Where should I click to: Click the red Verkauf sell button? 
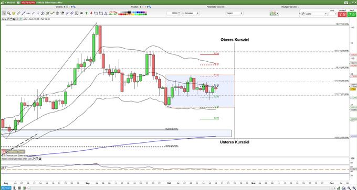(x=342, y=15)
